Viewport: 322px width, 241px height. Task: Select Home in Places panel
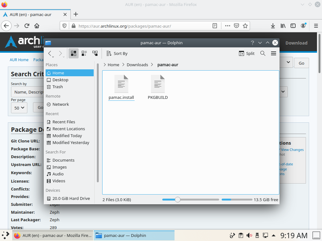pyautogui.click(x=69, y=73)
